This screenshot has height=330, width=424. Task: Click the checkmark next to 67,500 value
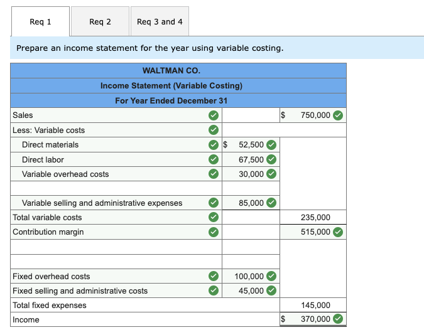pos(271,159)
